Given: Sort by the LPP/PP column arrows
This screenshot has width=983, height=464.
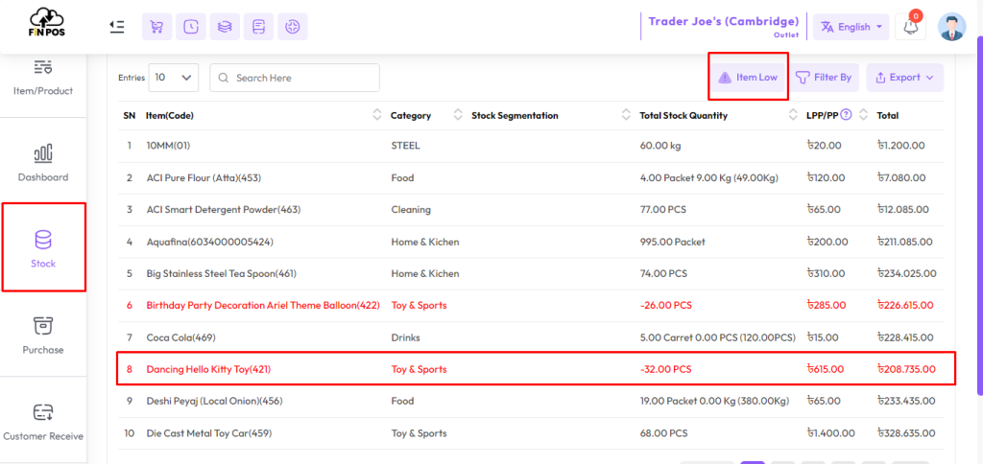Looking at the screenshot, I should click(863, 115).
